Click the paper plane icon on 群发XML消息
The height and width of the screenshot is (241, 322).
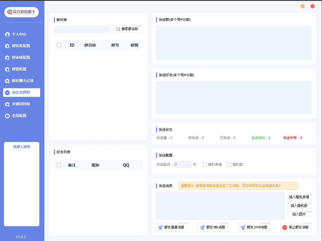(x=202, y=227)
